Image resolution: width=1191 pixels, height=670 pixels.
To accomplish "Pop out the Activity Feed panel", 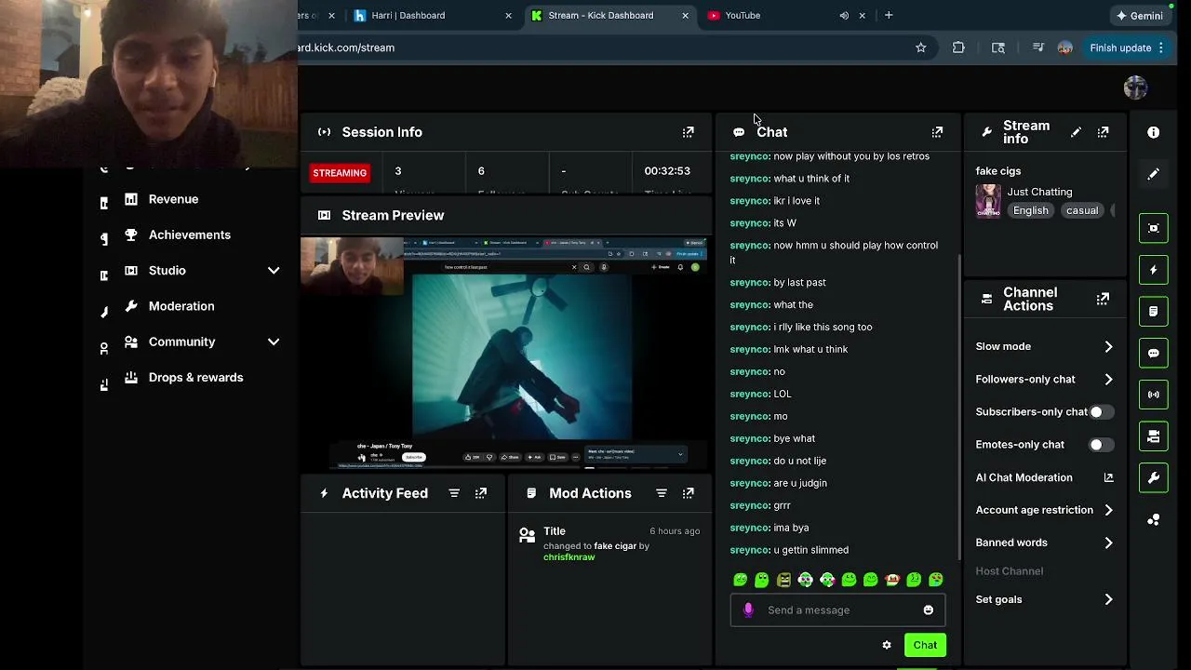I will [481, 493].
